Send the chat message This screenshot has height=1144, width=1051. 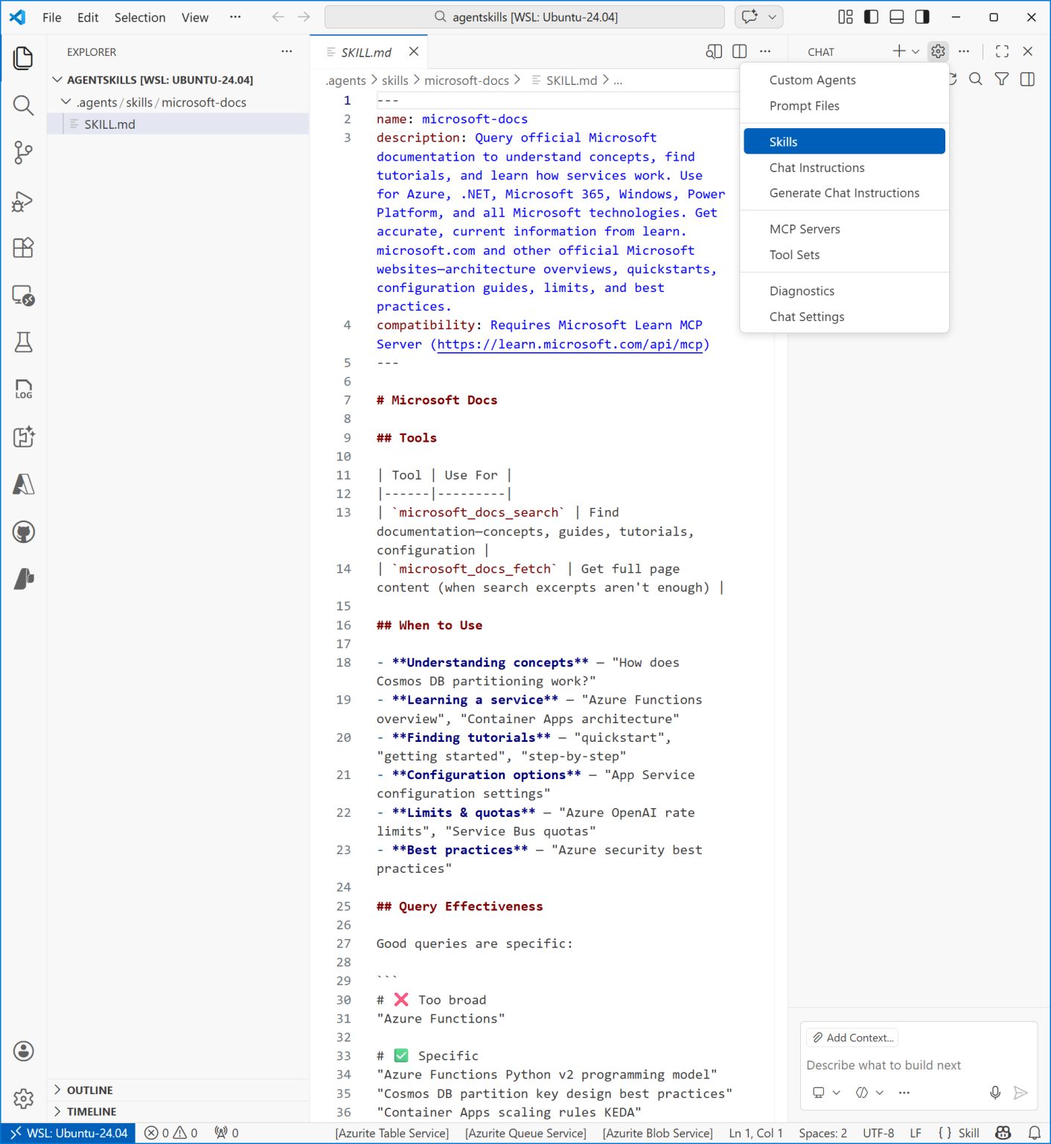click(x=1021, y=1093)
